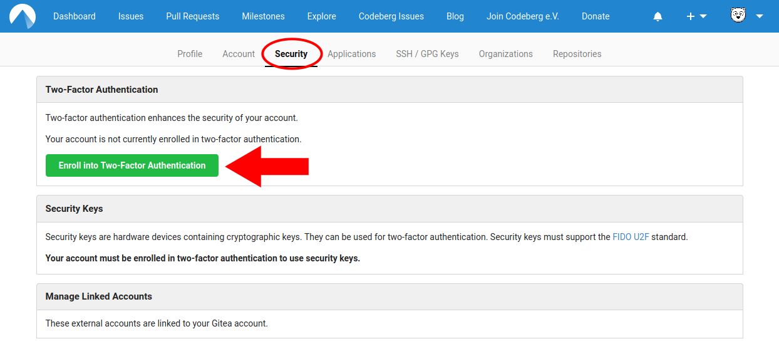The height and width of the screenshot is (361, 779).
Task: Visit the Explore section
Action: click(321, 16)
